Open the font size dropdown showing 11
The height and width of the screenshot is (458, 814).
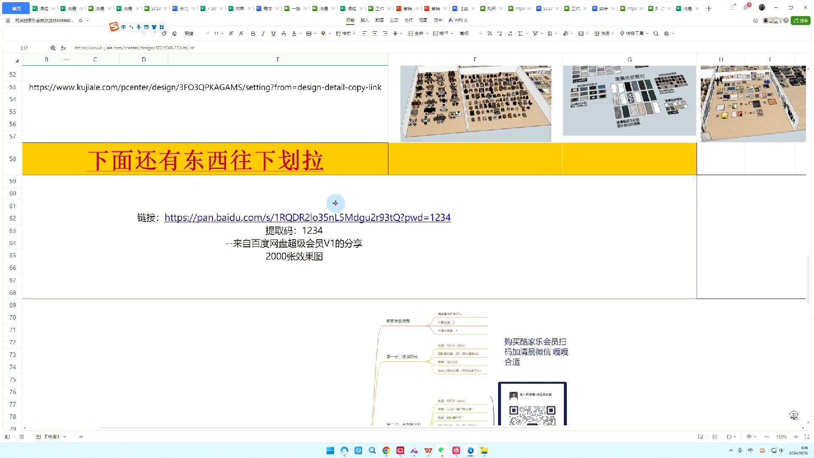coord(218,34)
